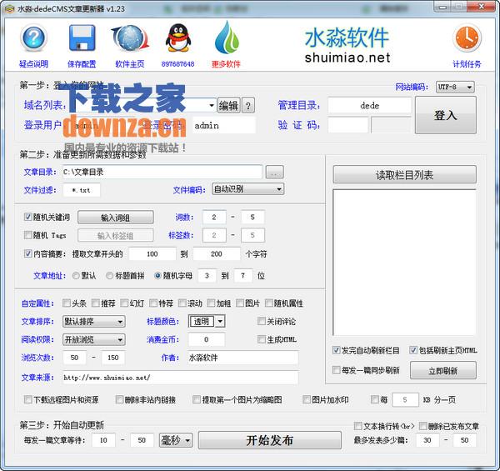Click 开始发布 button
This screenshot has height=471, width=500.
tap(270, 440)
